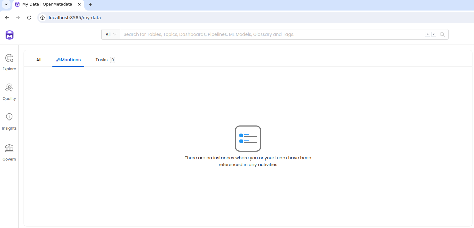Click the address bar URL localhost:8585/my-data

[75, 18]
